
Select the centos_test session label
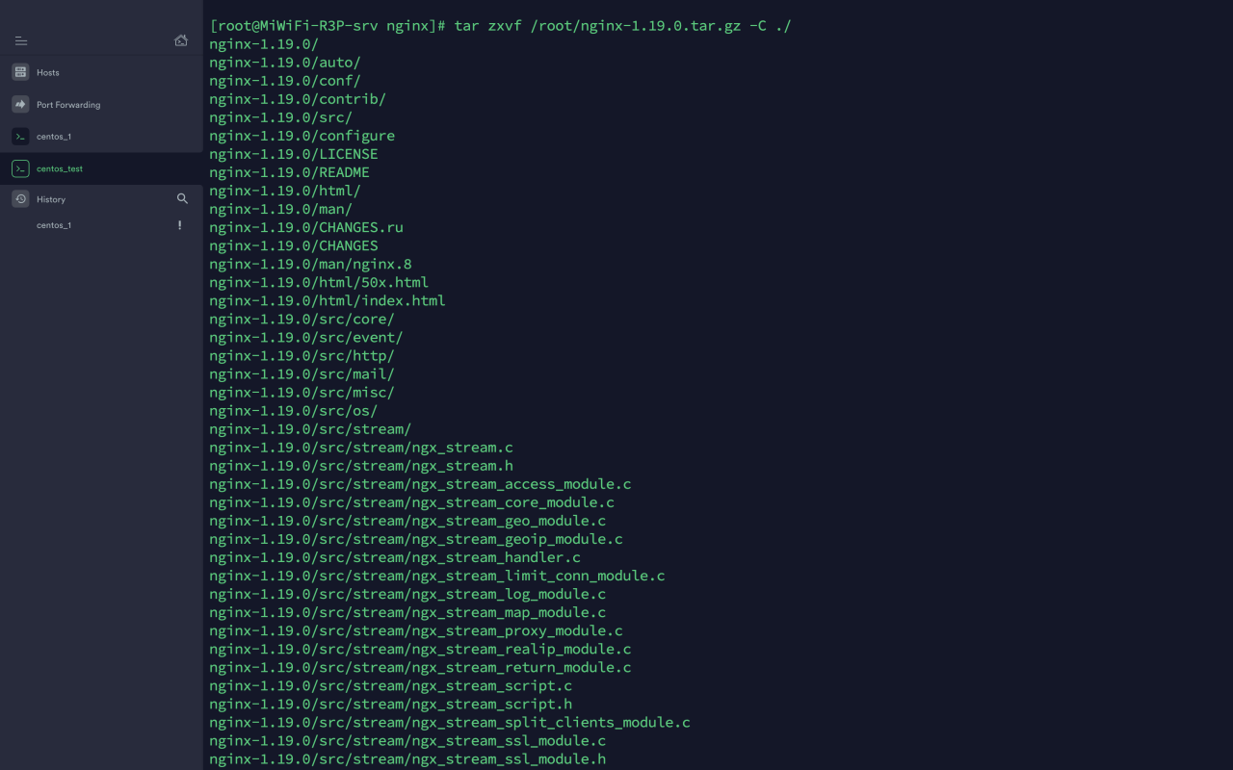pos(60,168)
